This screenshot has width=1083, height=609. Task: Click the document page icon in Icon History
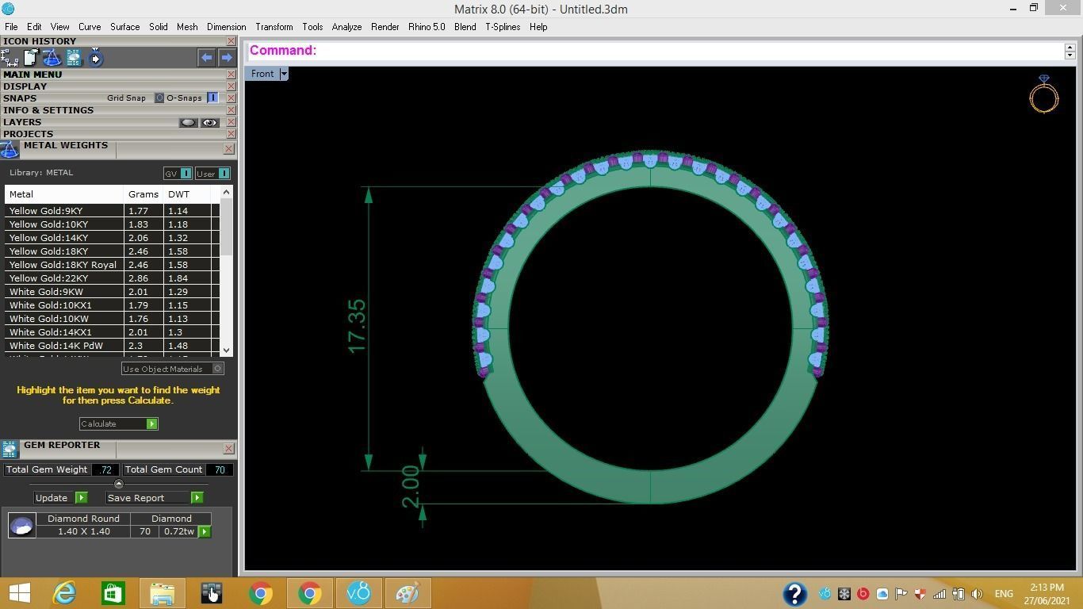(x=31, y=58)
